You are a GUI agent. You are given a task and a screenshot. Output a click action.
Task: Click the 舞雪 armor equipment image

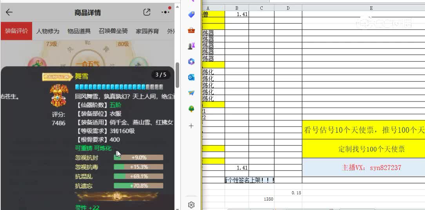58,95
